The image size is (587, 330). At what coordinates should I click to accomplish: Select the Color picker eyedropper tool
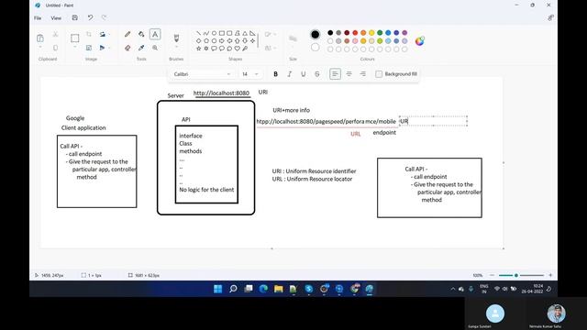pyautogui.click(x=141, y=48)
